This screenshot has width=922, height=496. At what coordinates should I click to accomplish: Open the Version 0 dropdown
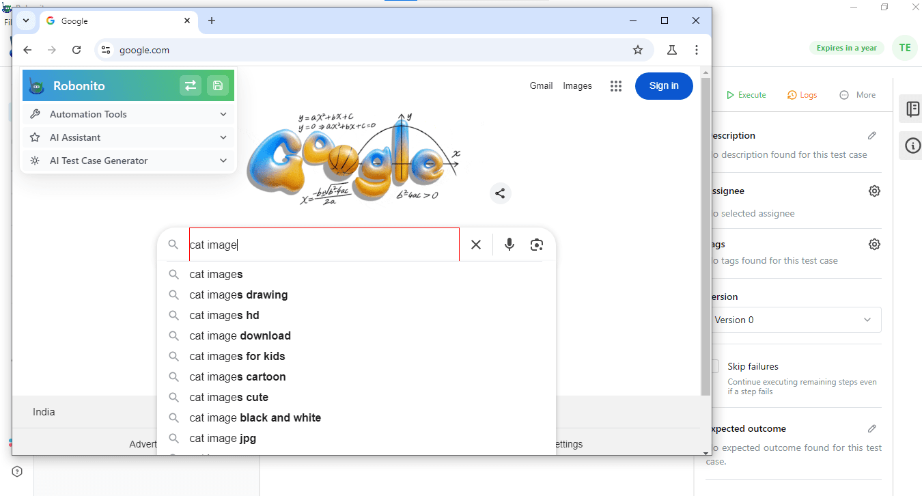[795, 320]
